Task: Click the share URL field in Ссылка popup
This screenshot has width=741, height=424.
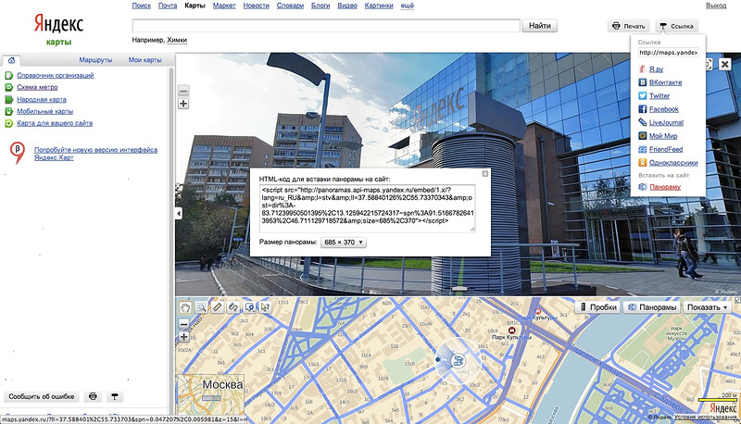Action: (668, 53)
